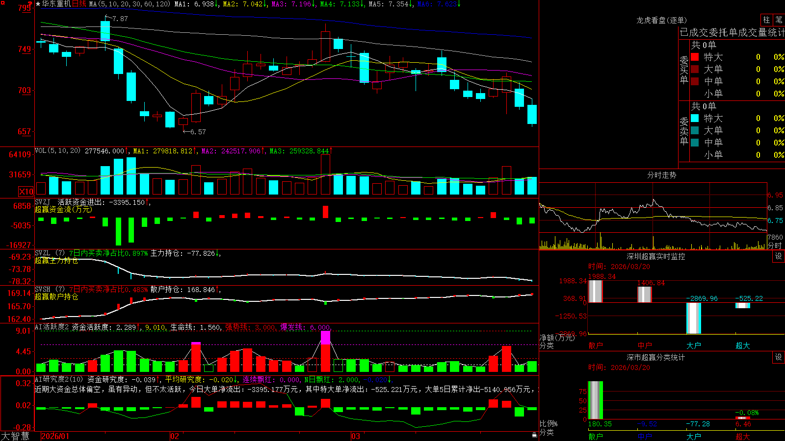Click 超大 category under 实时监控 chart

tap(743, 345)
